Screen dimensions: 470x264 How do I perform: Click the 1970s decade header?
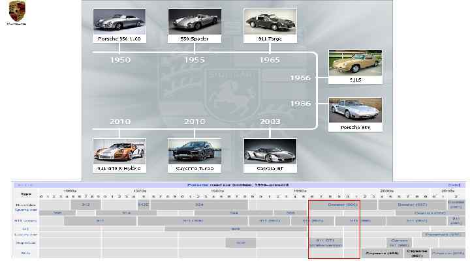(140, 190)
